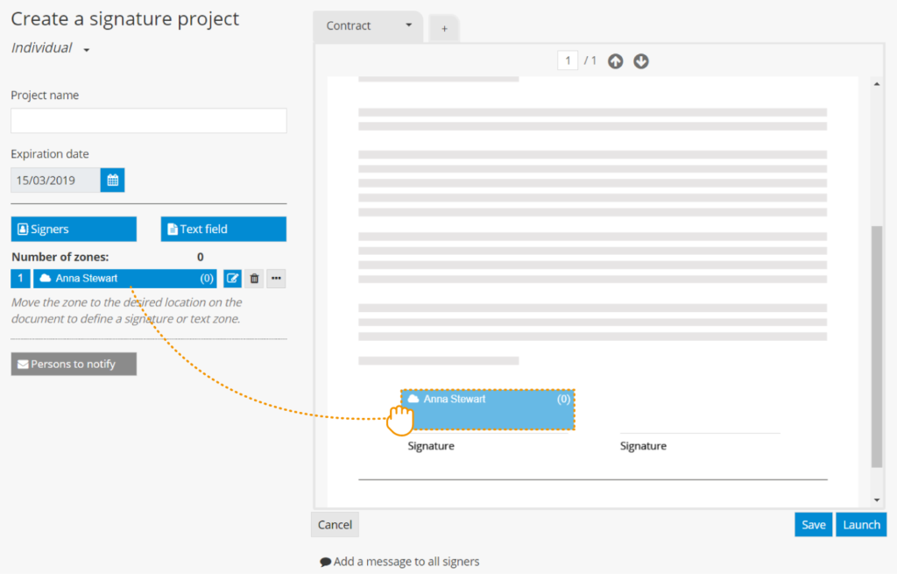The height and width of the screenshot is (574, 897).
Task: Click the cloud icon in the signature zone
Action: point(413,399)
